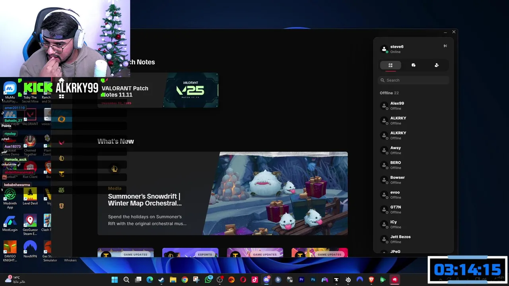
Task: Open steve6 profile avatar
Action: (384, 49)
